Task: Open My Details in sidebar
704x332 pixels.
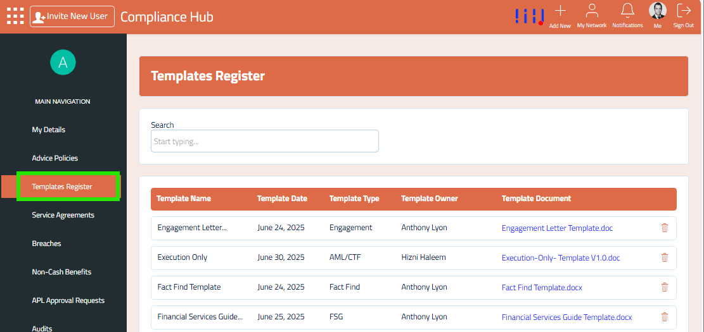Action: pos(49,130)
